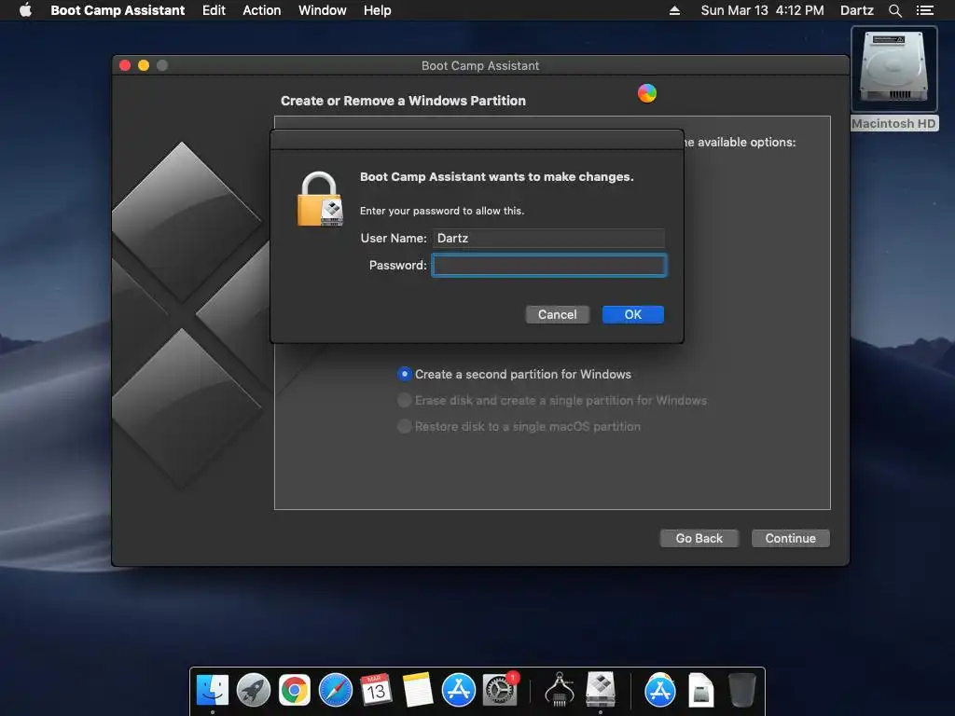Open Google Chrome from the Dock
The image size is (955, 716).
tap(295, 691)
